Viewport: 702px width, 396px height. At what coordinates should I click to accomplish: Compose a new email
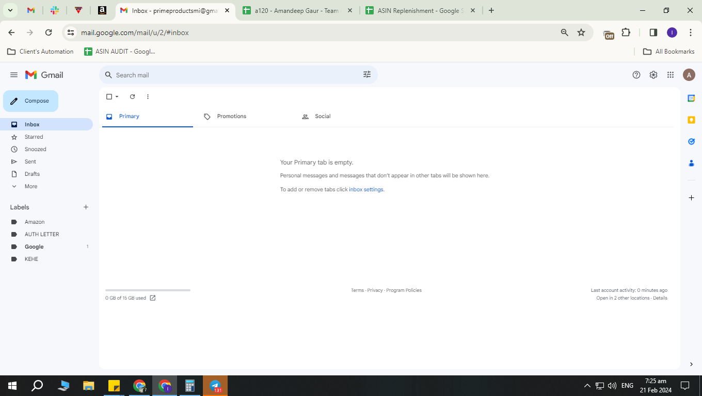(30, 101)
